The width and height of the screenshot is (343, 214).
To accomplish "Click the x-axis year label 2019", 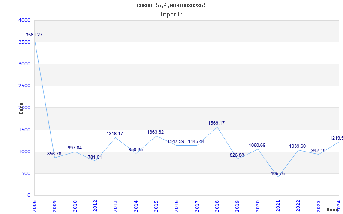I will [x=238, y=206].
